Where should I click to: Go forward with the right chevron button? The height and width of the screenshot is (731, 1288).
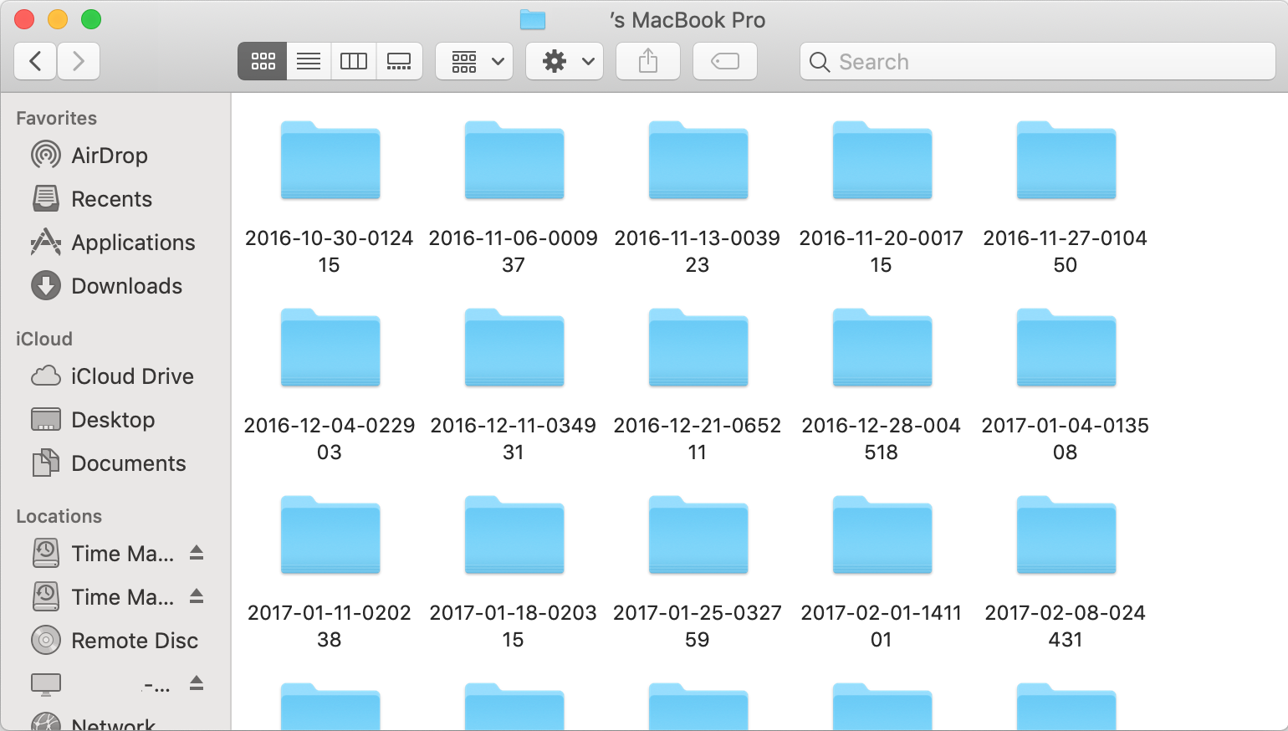79,61
